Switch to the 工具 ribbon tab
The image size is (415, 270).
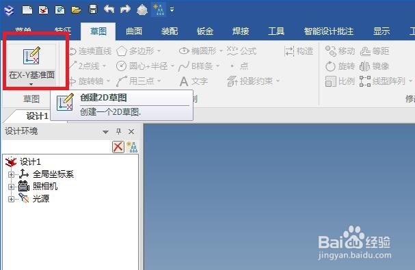click(276, 31)
